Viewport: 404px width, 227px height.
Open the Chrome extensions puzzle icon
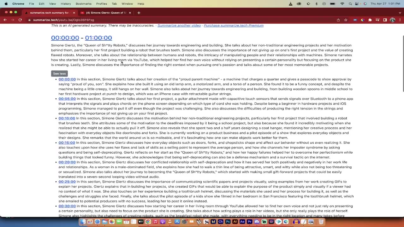[x=370, y=20]
